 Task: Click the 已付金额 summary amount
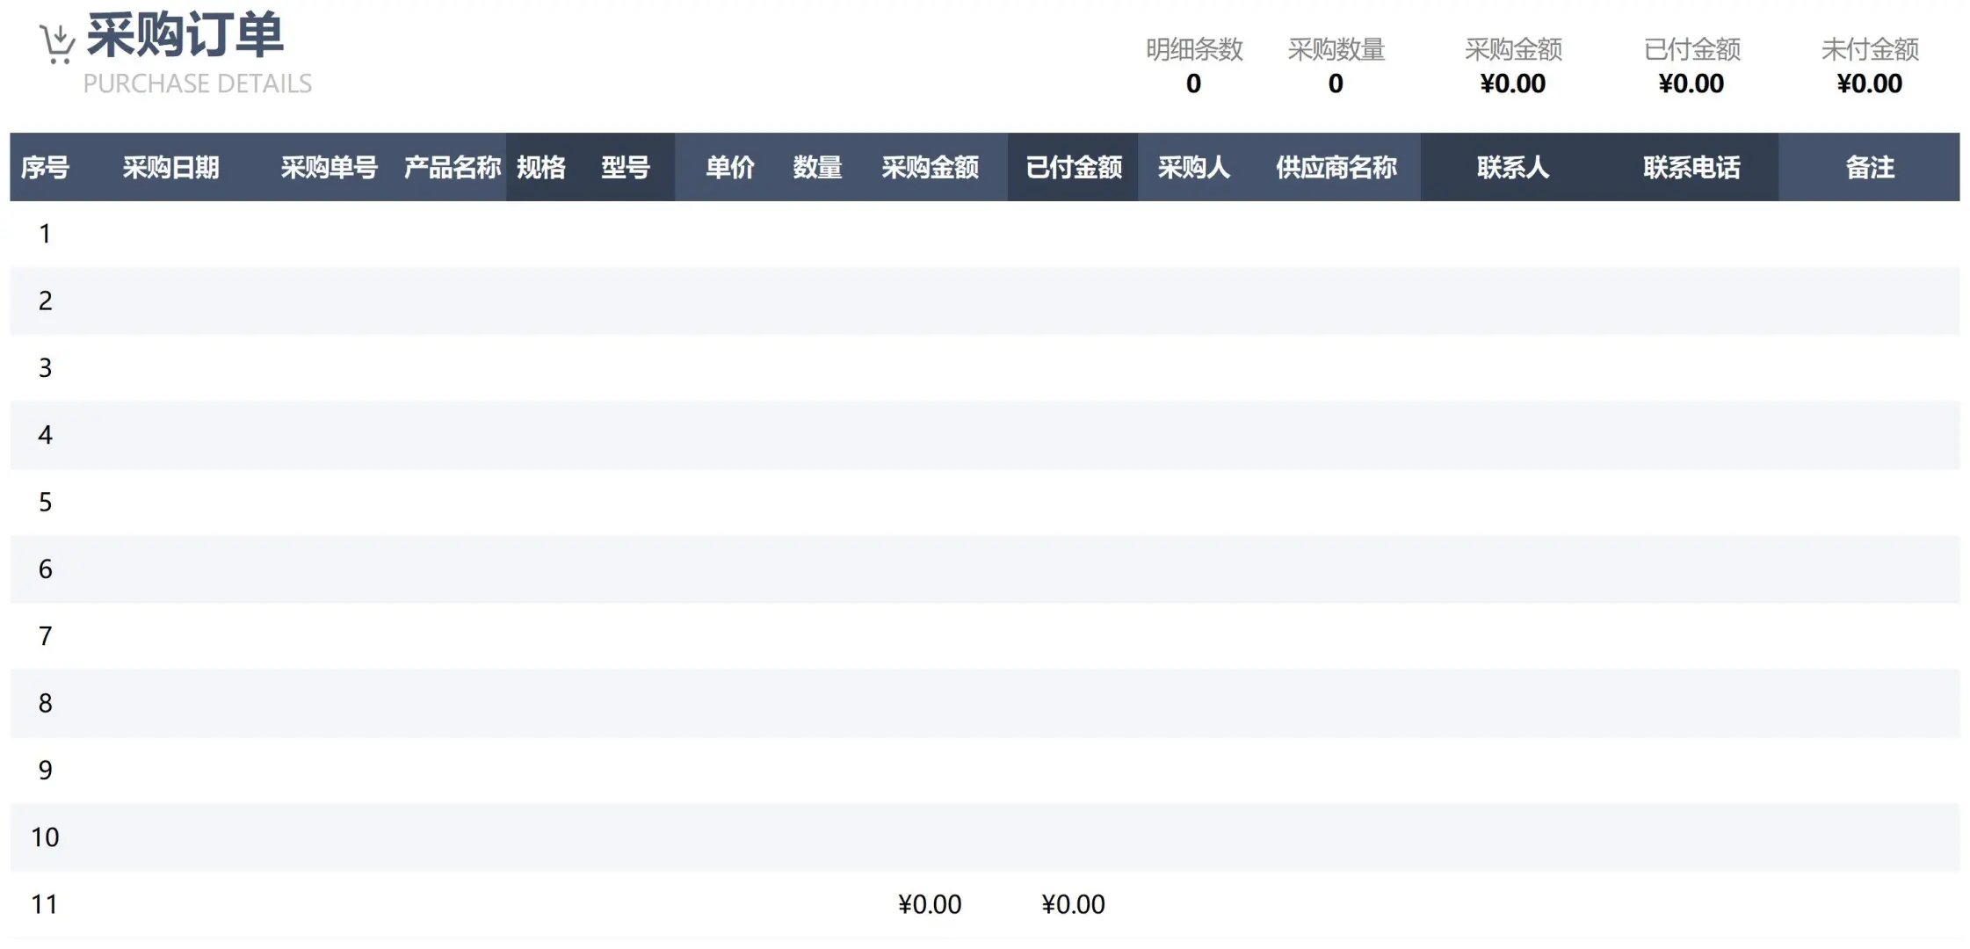pos(1691,83)
